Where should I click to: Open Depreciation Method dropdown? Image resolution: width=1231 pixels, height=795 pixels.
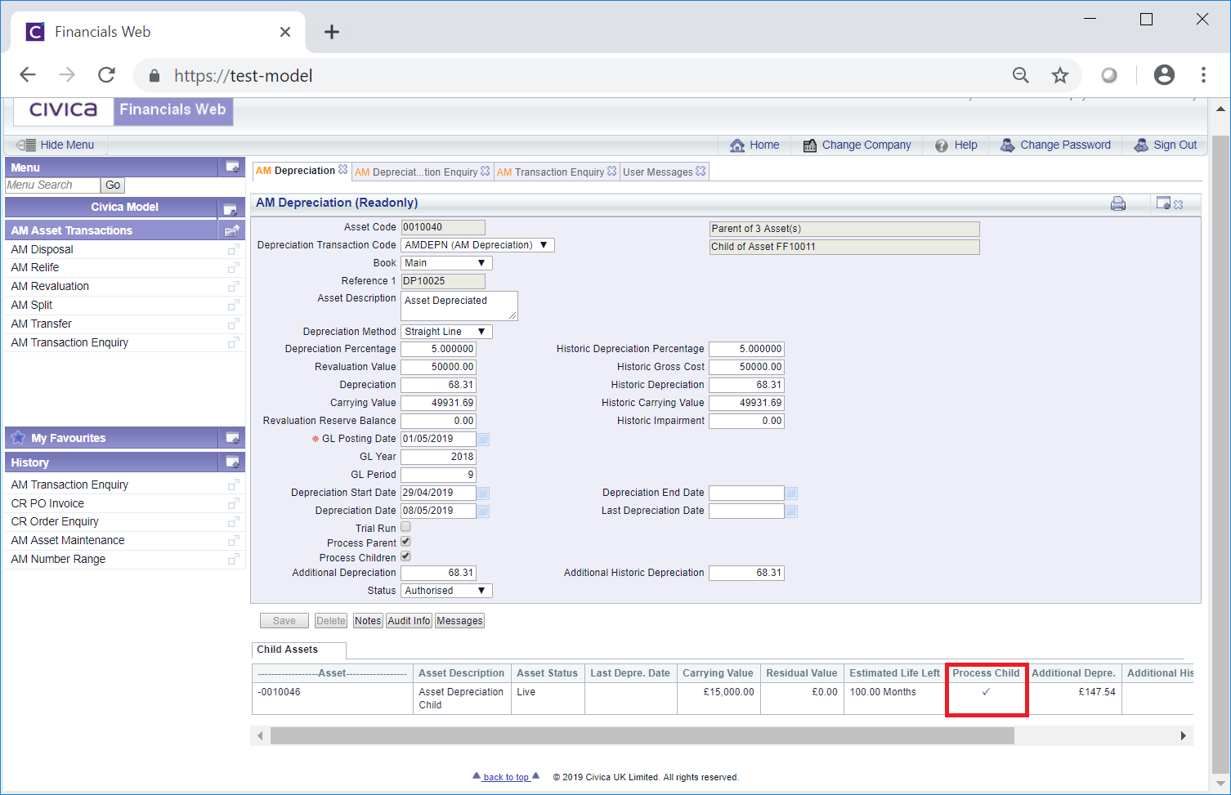point(446,332)
